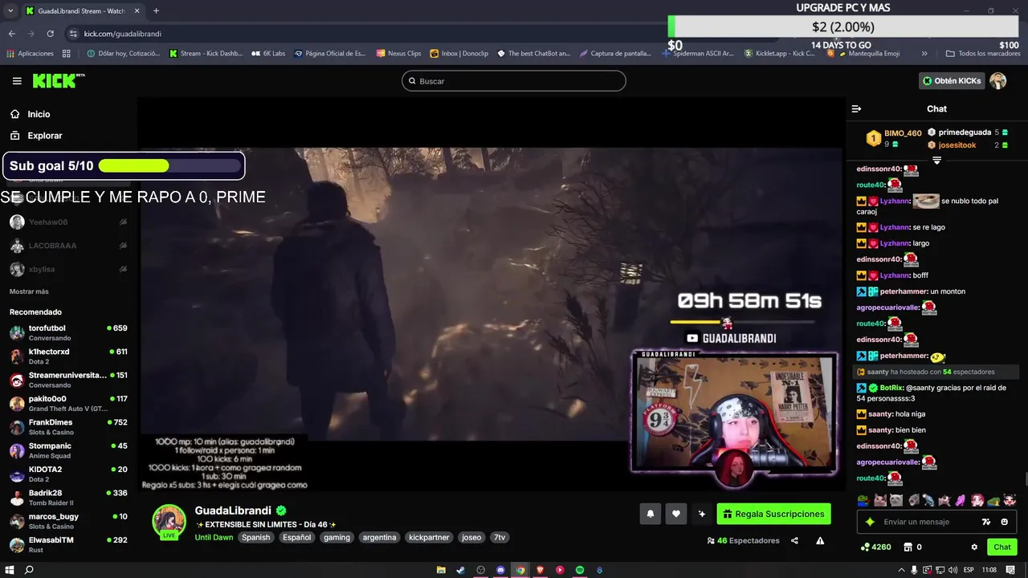Click the Spanish tag
This screenshot has height=578, width=1028.
click(256, 537)
